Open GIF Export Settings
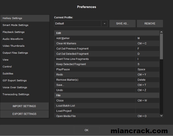The image size is (173, 136). (25, 81)
